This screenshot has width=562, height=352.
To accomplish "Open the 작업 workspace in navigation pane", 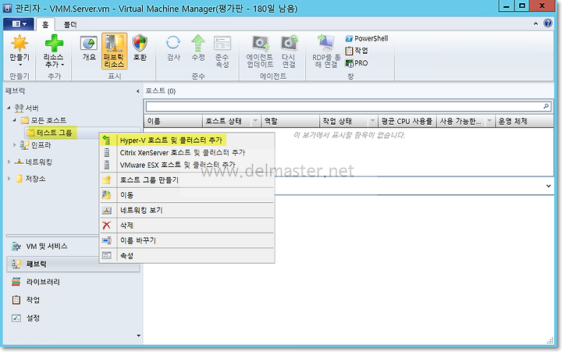I will pos(73,300).
